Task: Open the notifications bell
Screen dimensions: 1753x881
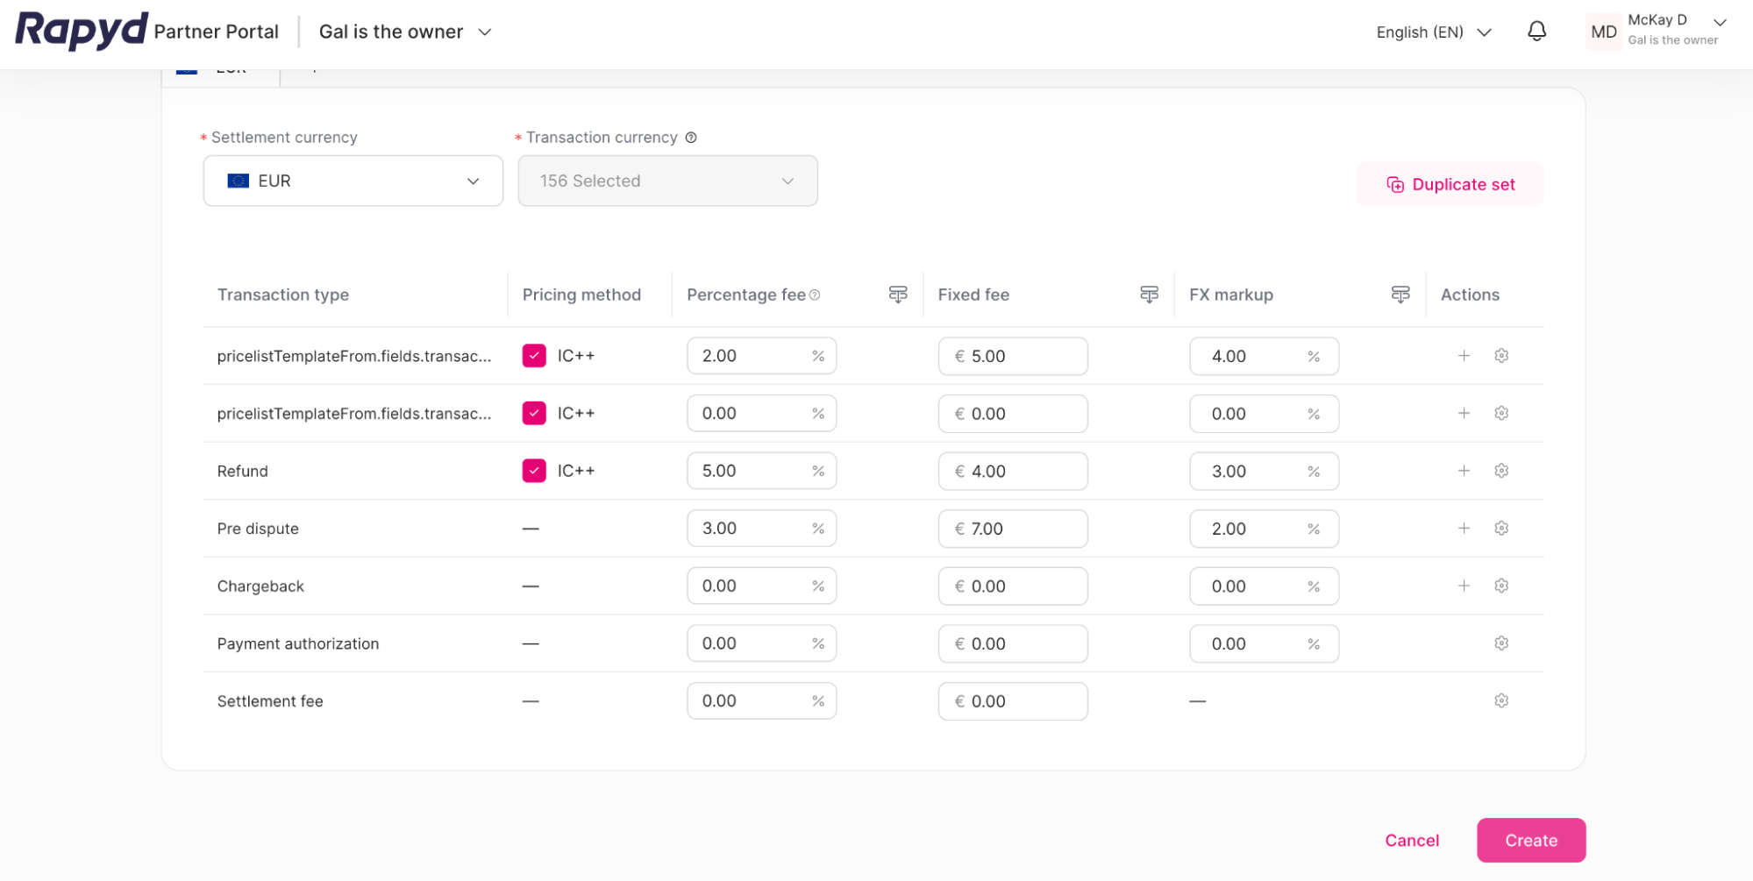Action: tap(1536, 32)
